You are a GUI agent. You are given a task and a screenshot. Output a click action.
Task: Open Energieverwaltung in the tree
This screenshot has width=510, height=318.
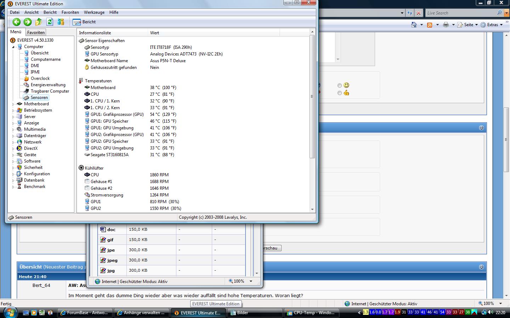point(48,85)
